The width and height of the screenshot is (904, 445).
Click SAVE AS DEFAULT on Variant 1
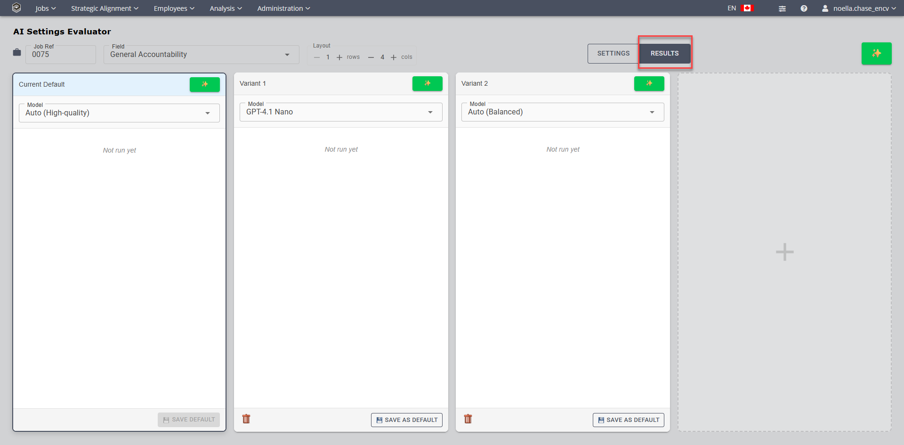(x=406, y=420)
